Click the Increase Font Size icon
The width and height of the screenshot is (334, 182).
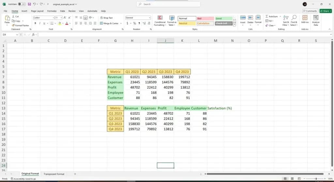pos(65,18)
